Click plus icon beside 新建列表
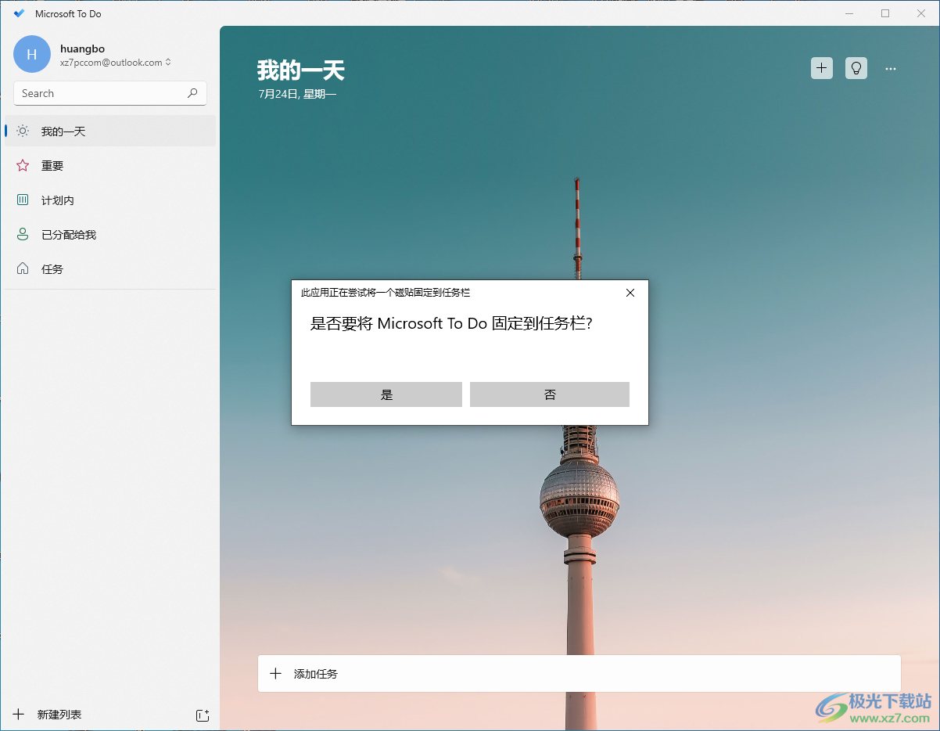This screenshot has width=940, height=731. pos(19,715)
